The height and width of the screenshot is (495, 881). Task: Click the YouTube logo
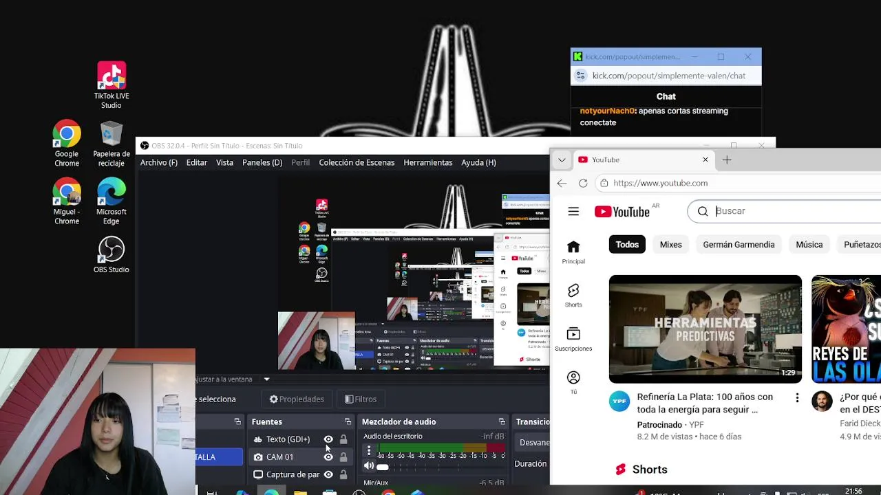coord(622,212)
